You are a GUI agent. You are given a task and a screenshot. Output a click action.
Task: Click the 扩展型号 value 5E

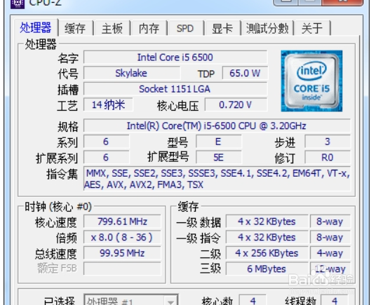(x=218, y=158)
